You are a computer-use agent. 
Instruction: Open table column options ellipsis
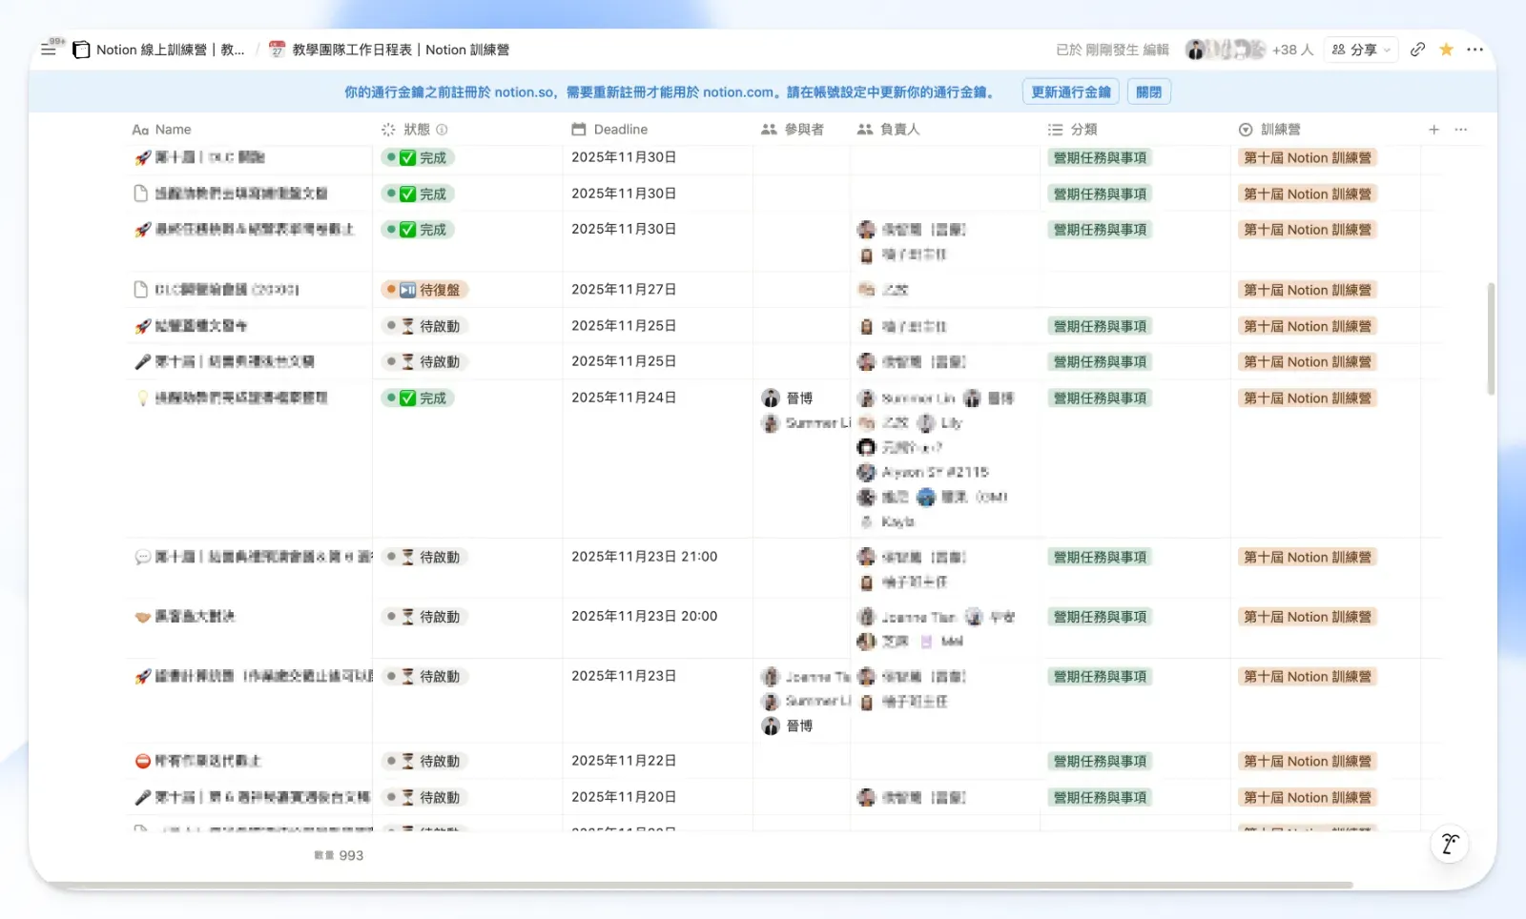[1461, 130]
